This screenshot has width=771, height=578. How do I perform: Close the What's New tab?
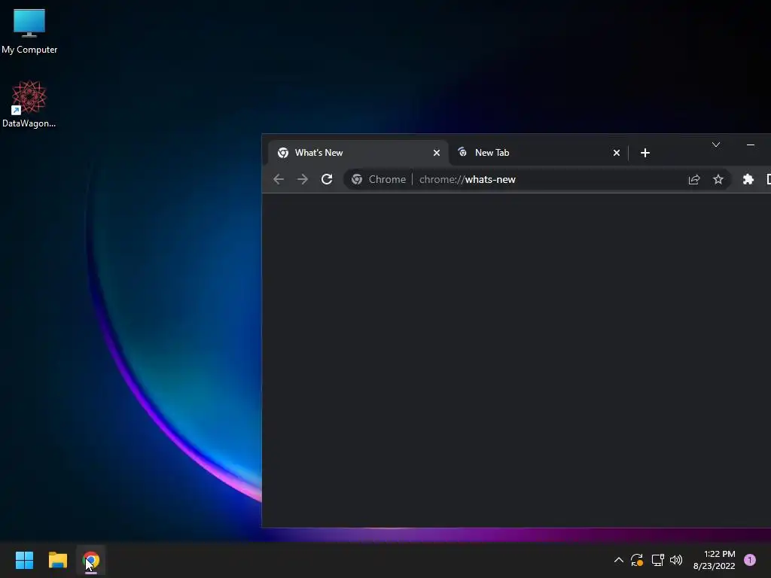pyautogui.click(x=436, y=153)
